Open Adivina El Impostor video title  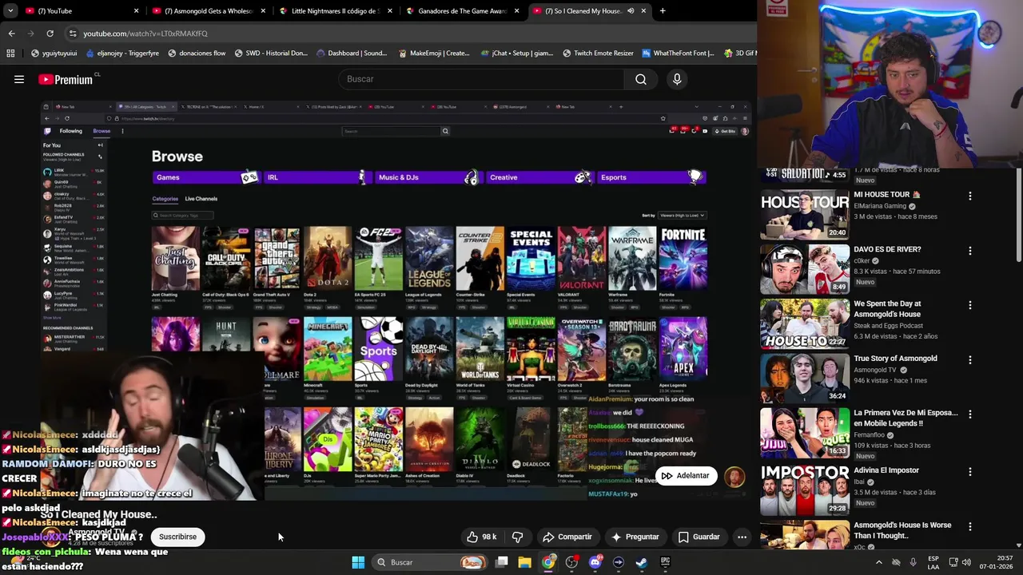pyautogui.click(x=886, y=470)
